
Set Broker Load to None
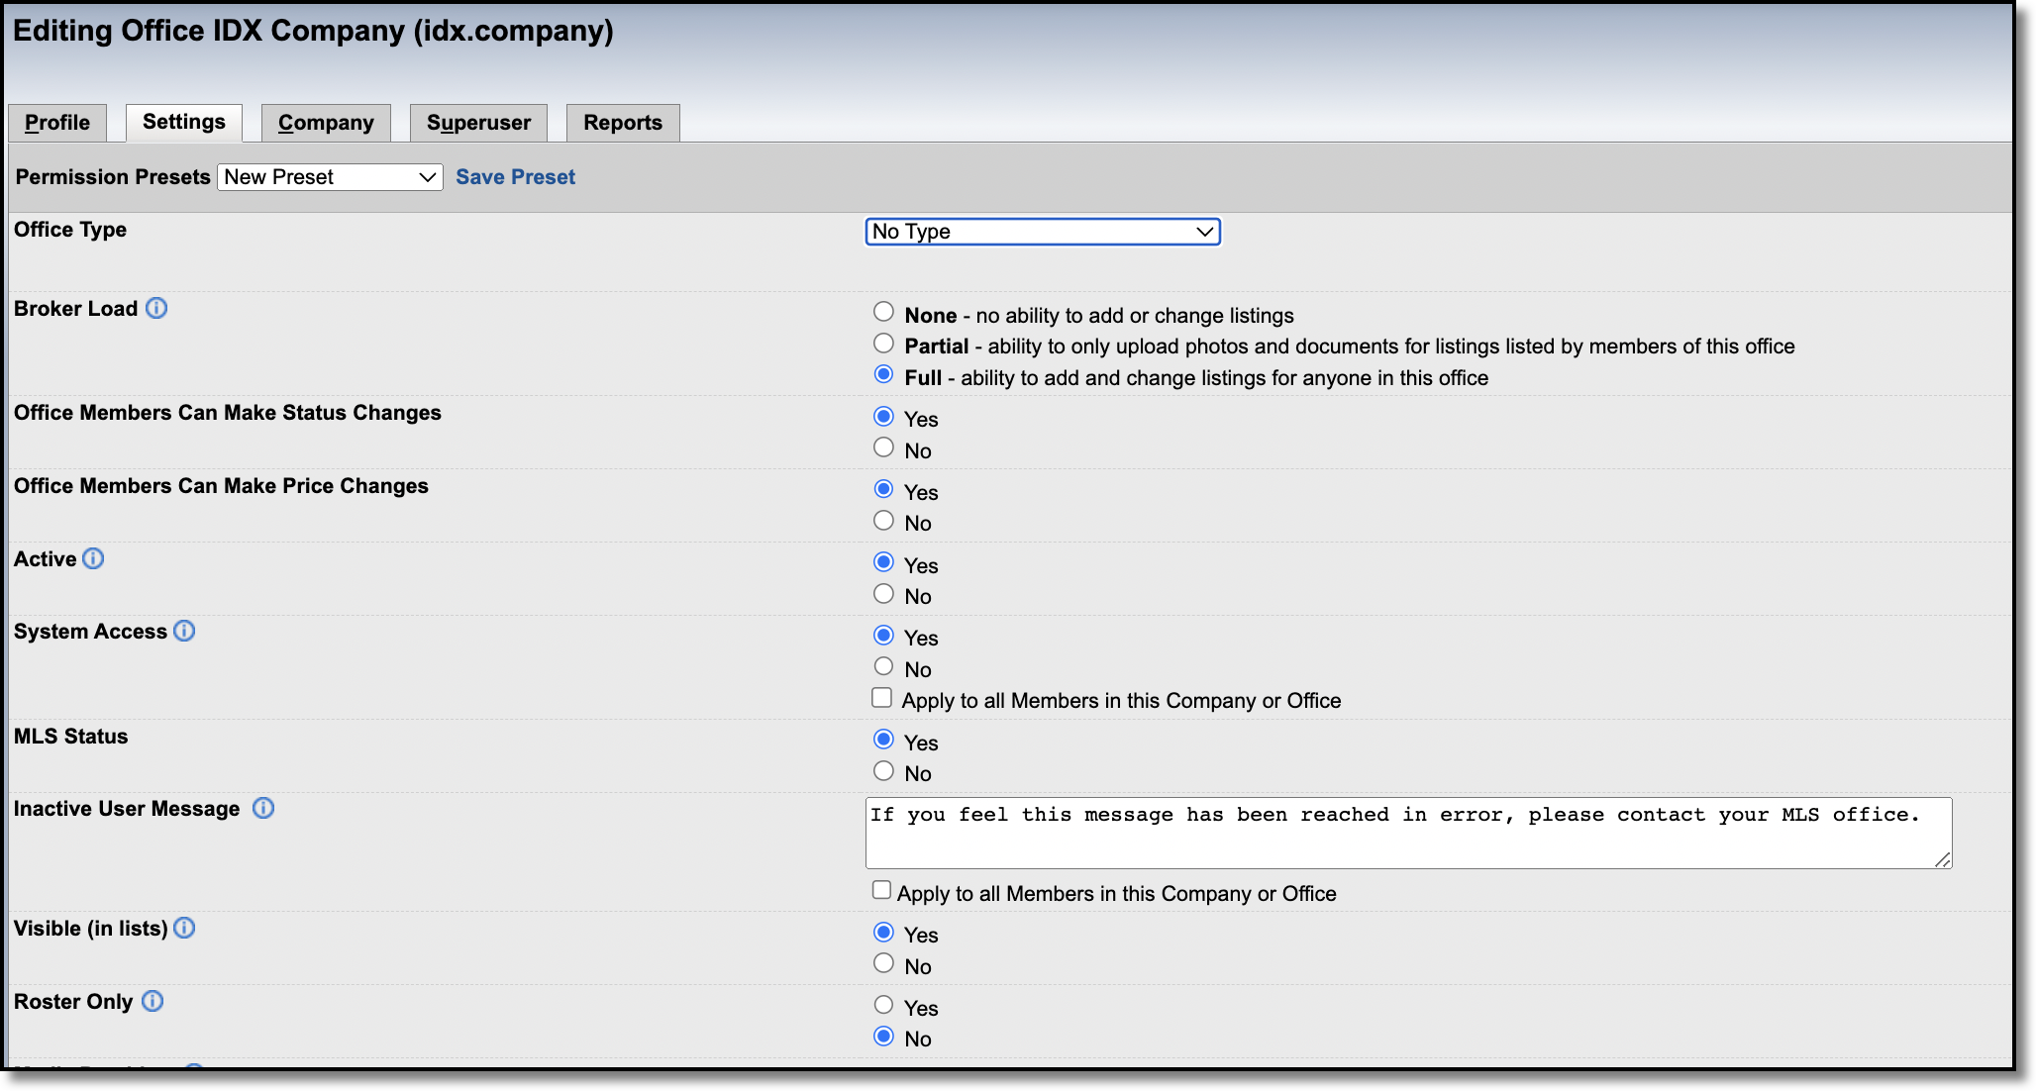coord(883,312)
